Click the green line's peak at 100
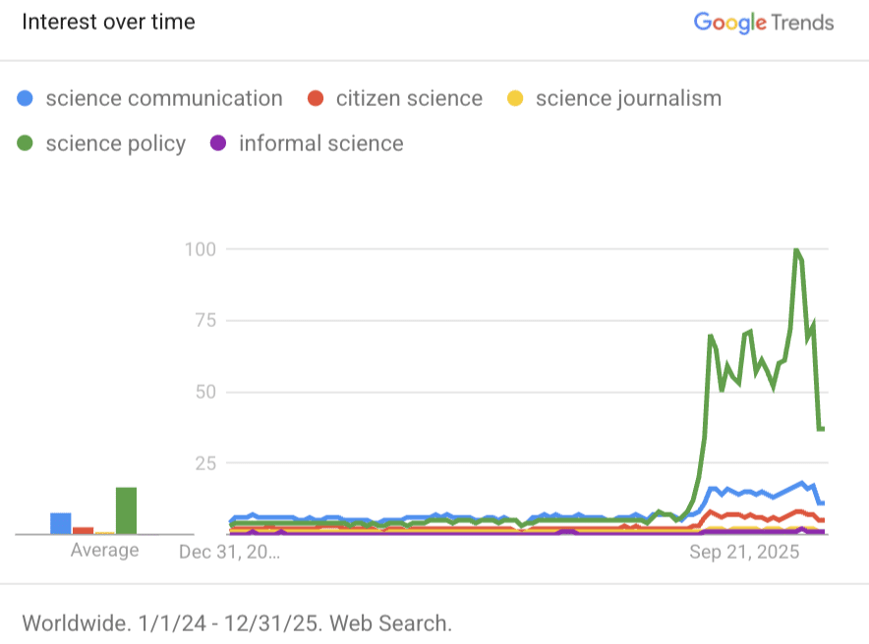This screenshot has width=869, height=644. pyautogui.click(x=795, y=250)
